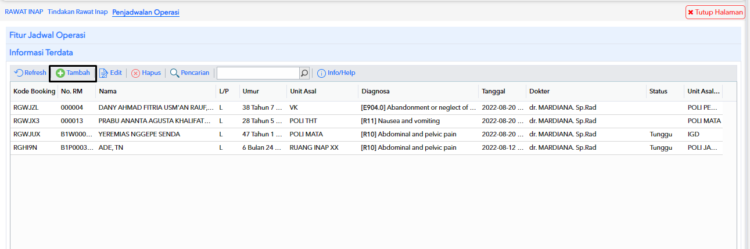Screen dimensions: 750x249
Task: Select the Penjadwalan Operasi tab
Action: click(146, 12)
